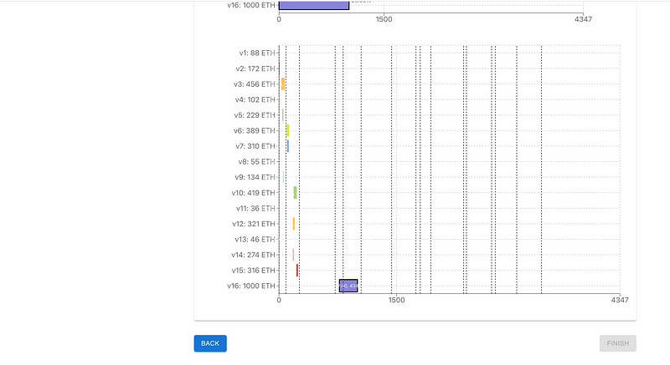Click the yellow-green v6 bar
This screenshot has height=365, width=670.
click(287, 130)
